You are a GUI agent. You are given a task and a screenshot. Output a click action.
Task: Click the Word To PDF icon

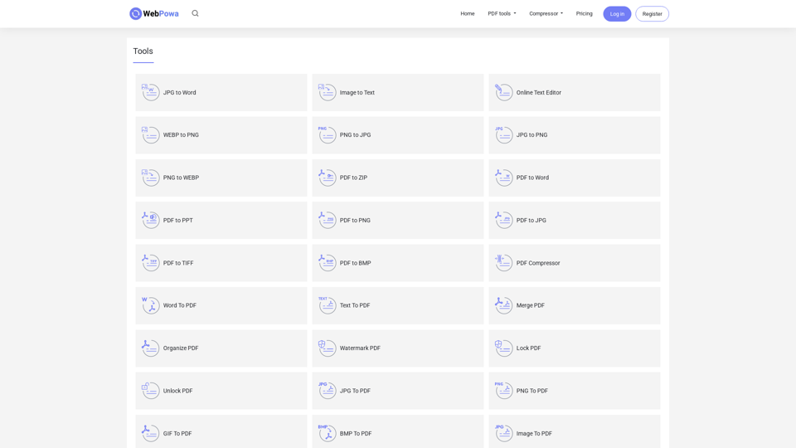click(x=150, y=305)
